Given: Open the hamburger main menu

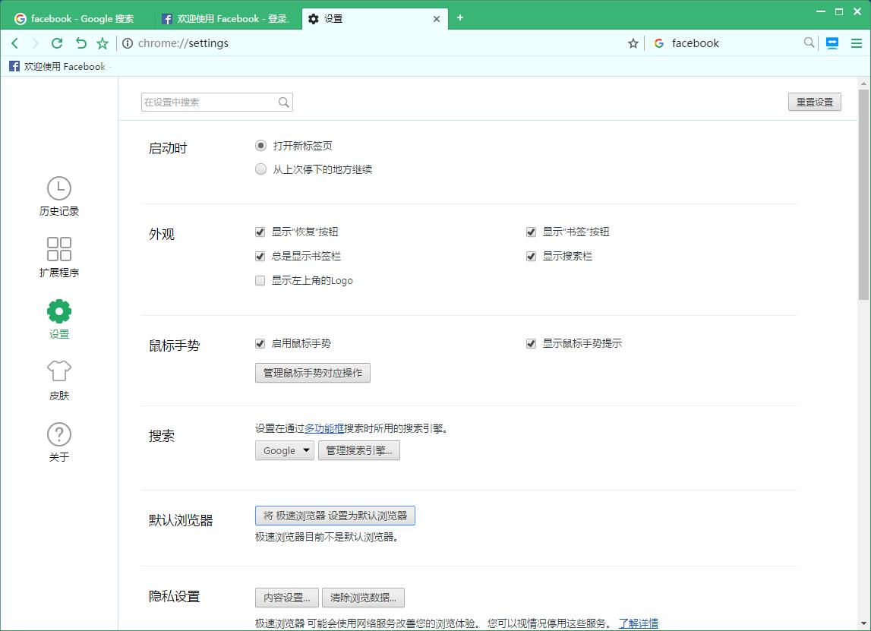Looking at the screenshot, I should [857, 43].
